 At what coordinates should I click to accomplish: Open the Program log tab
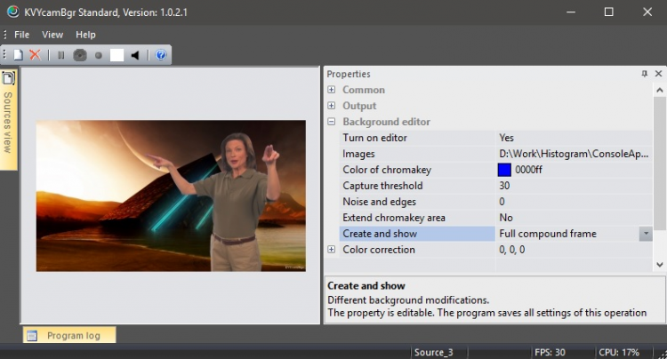click(69, 336)
